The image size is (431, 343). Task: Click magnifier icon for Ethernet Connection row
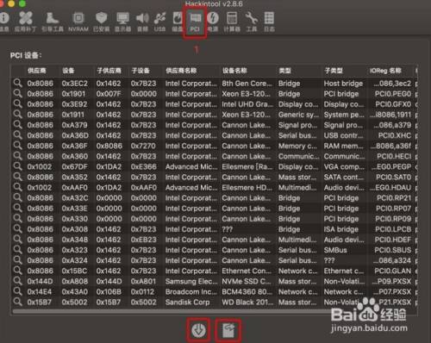(x=17, y=271)
